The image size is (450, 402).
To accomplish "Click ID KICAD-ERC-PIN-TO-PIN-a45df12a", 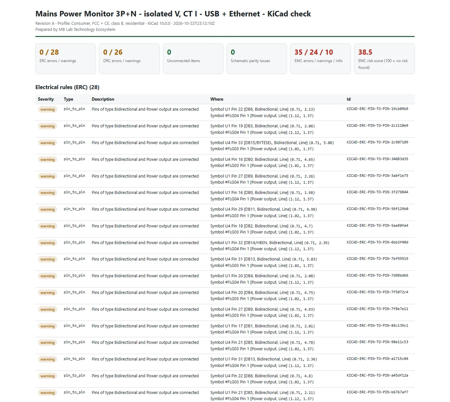I will (378, 376).
